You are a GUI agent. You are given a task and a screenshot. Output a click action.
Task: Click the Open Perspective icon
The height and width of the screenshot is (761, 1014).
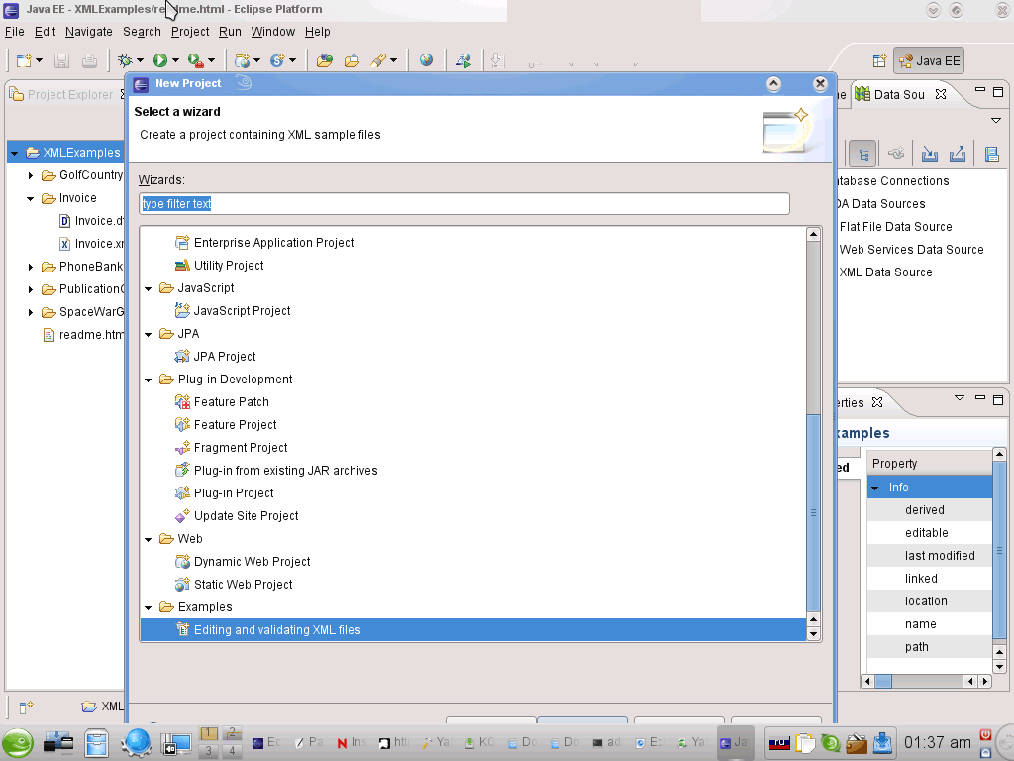point(879,60)
